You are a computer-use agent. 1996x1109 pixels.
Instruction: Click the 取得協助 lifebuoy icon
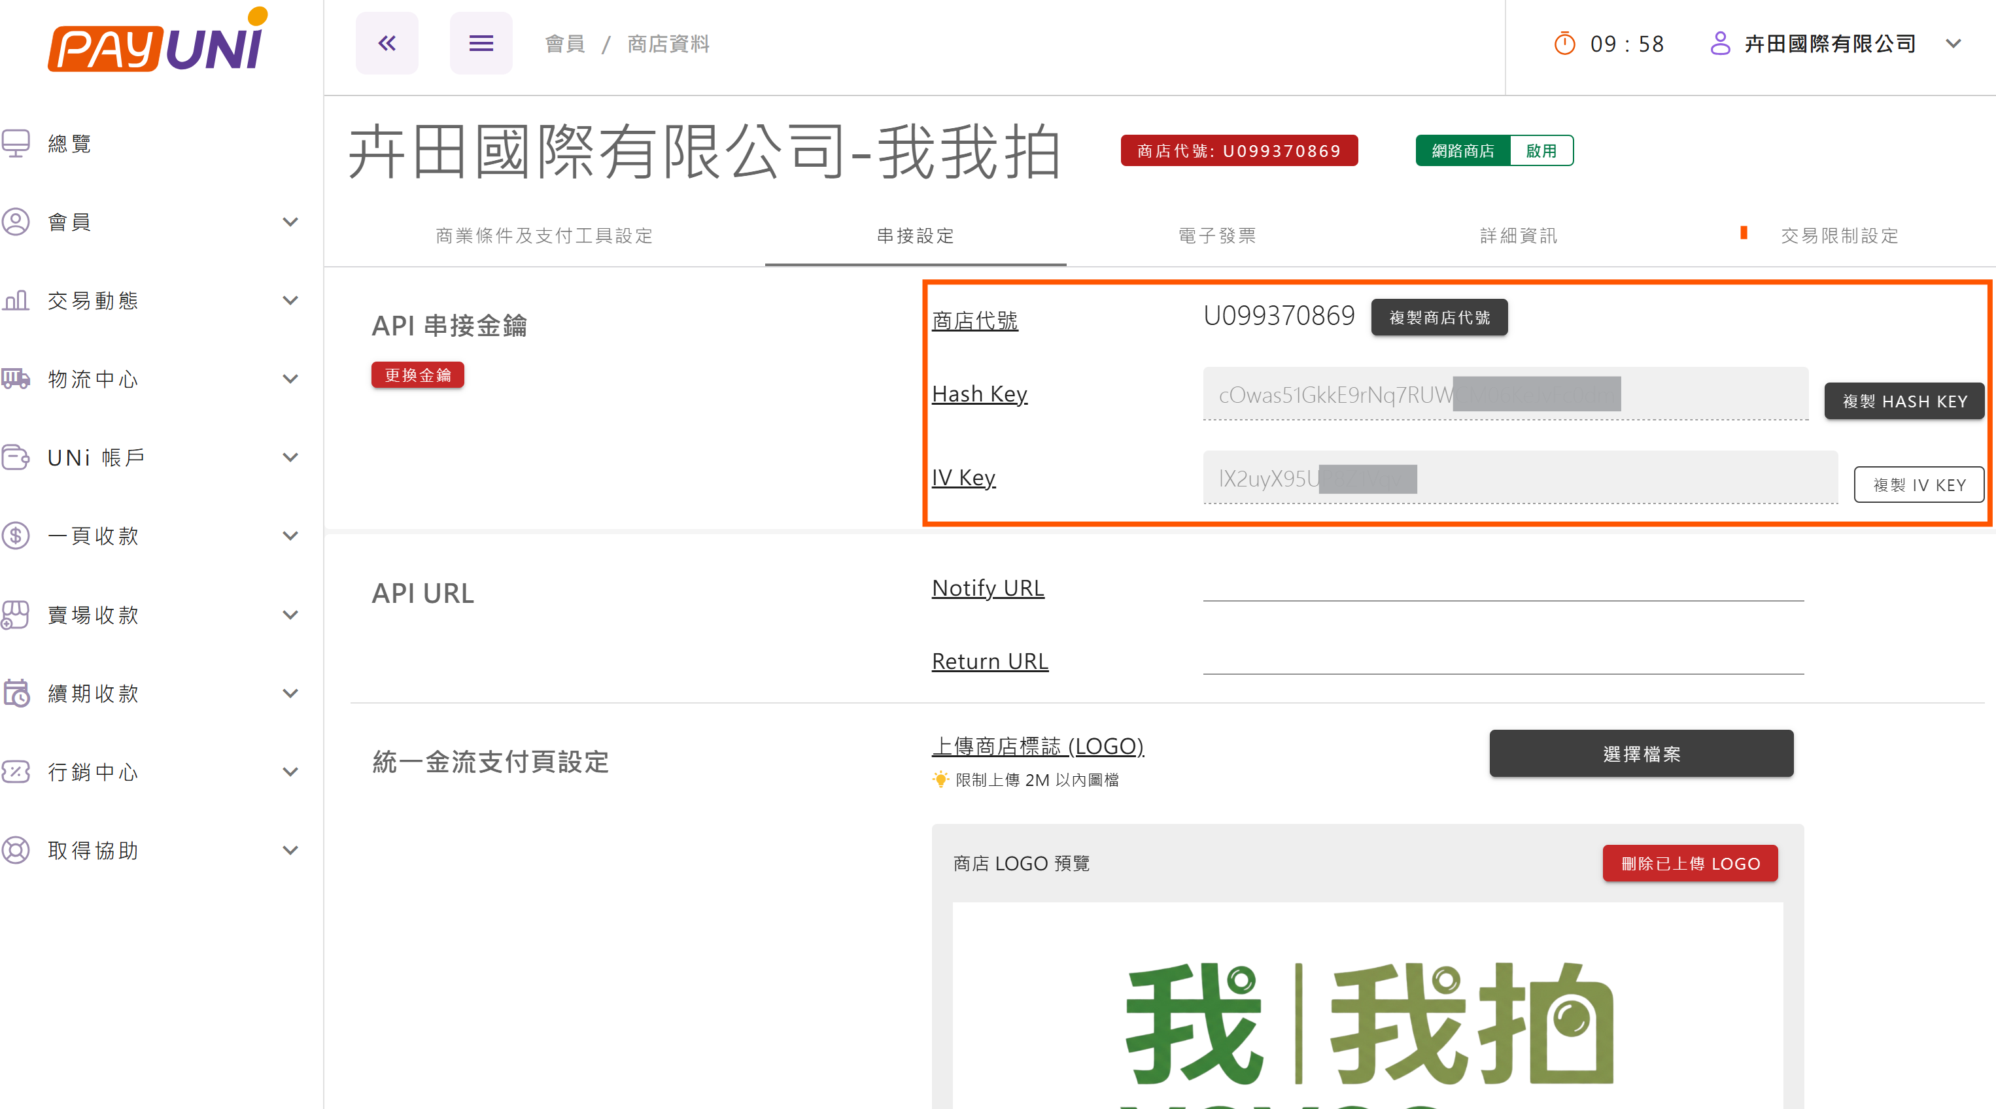click(16, 850)
